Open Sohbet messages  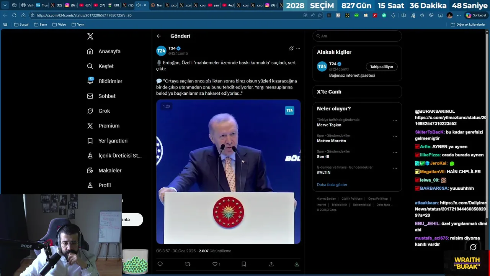pos(101,96)
